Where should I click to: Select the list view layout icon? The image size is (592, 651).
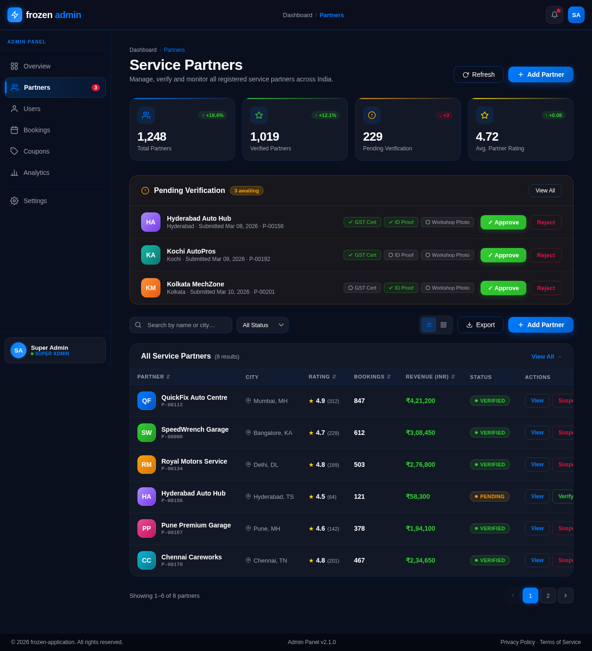pos(428,325)
